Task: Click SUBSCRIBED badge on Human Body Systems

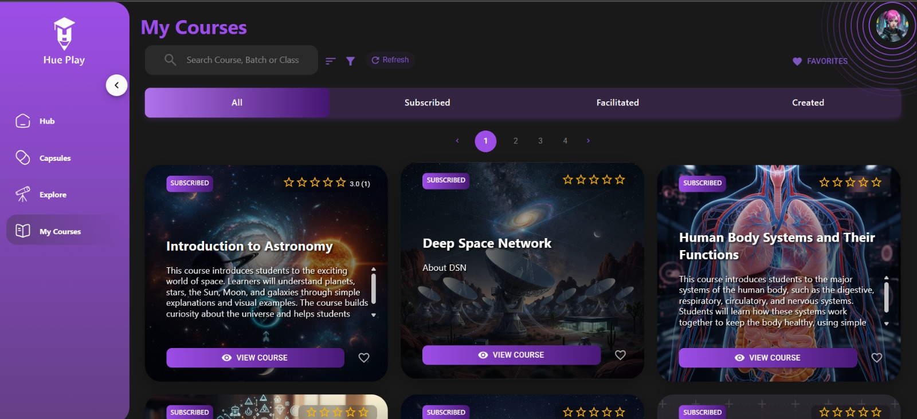Action: point(702,183)
